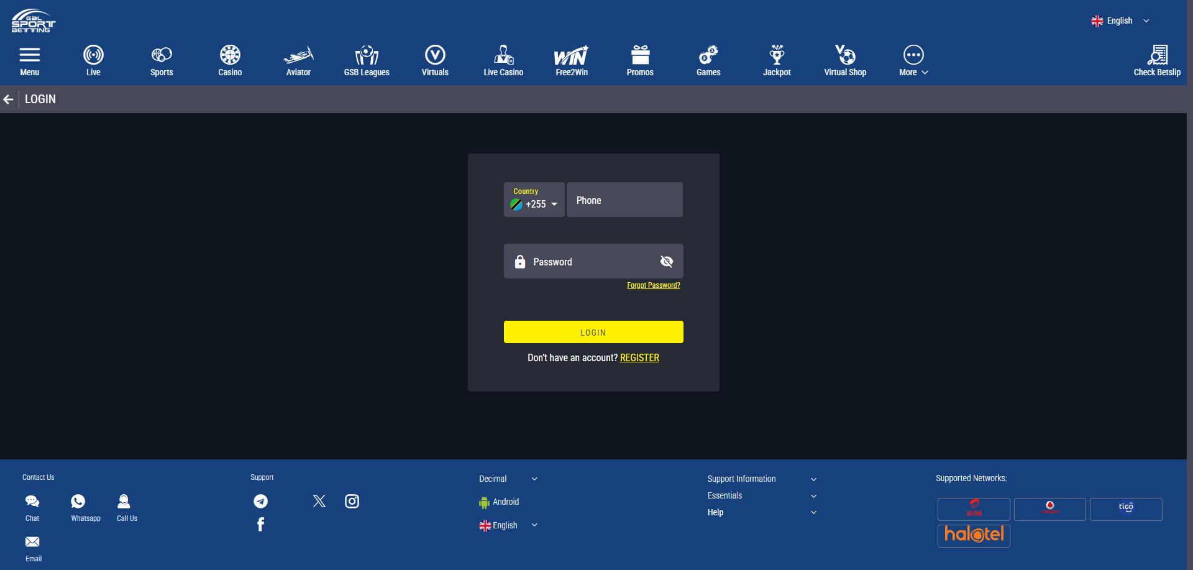
Task: Click the Check Betslip icon
Action: pyautogui.click(x=1157, y=59)
